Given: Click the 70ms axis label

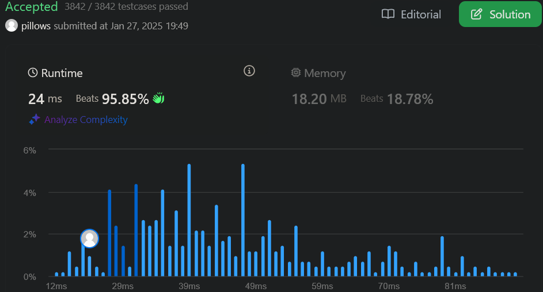Looking at the screenshot, I should (389, 286).
